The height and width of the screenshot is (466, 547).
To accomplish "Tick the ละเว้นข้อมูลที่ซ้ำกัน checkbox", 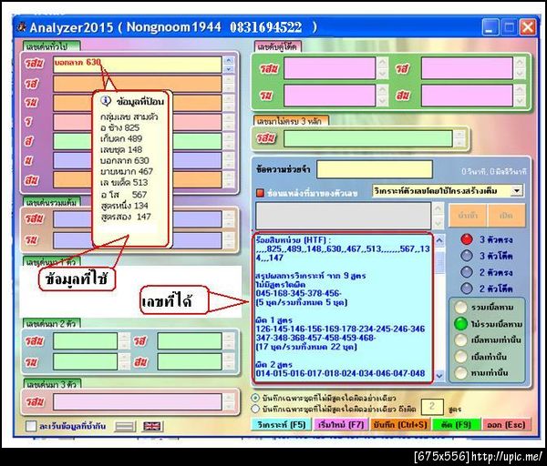I will coord(31,426).
